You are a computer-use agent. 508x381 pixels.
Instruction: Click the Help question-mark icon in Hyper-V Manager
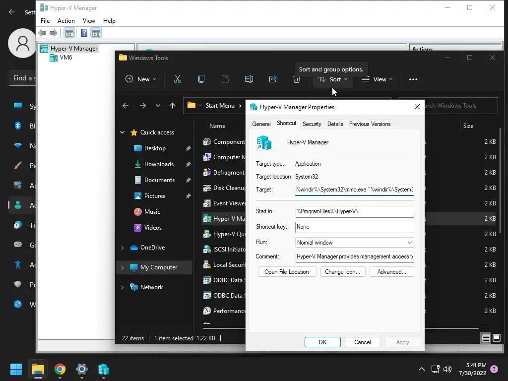pyautogui.click(x=84, y=33)
